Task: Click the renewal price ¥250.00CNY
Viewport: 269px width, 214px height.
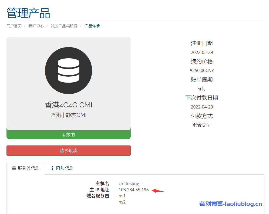Action: [x=201, y=70]
